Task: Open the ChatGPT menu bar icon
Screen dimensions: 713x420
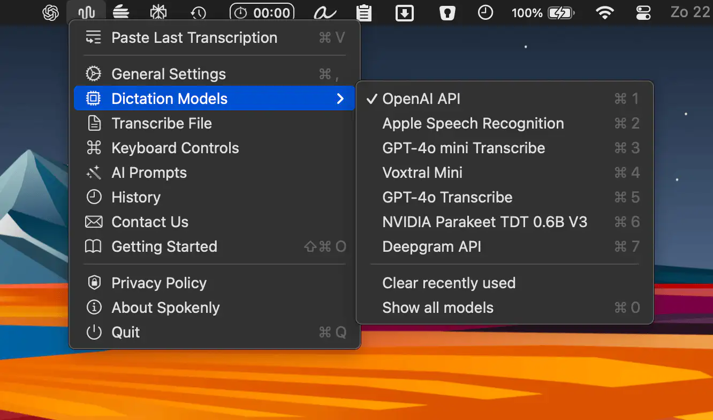Action: (x=51, y=12)
